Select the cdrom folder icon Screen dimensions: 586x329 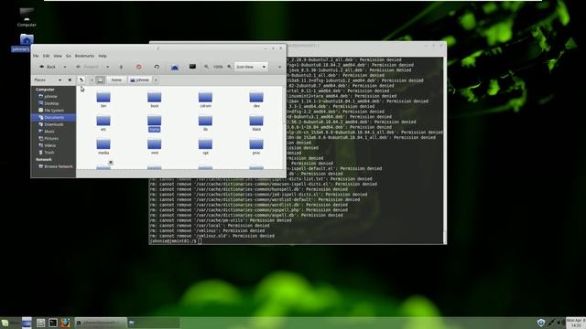point(205,98)
